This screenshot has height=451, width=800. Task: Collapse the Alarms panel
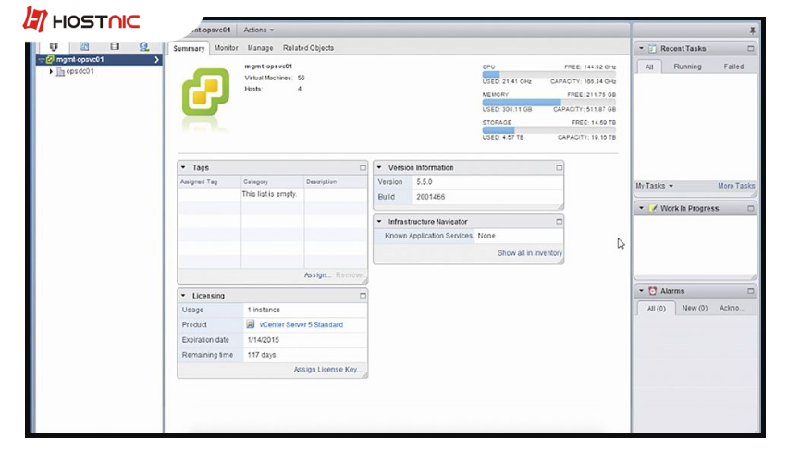click(x=641, y=291)
